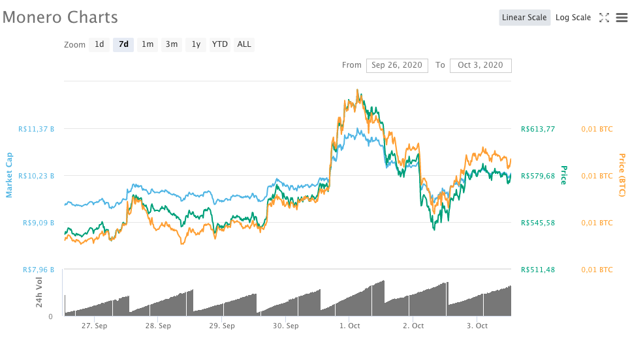Switch to Log Scale
This screenshot has width=630, height=338.
[573, 18]
